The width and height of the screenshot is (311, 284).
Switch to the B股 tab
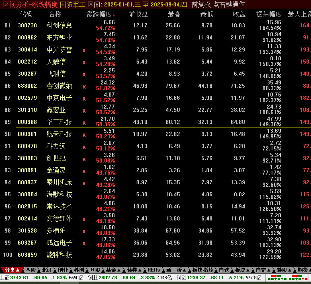(x=95, y=270)
